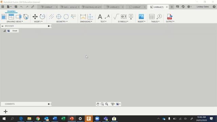The height and width of the screenshot is (122, 217).
Task: Open the notifications chat icon
Action: 177,7
